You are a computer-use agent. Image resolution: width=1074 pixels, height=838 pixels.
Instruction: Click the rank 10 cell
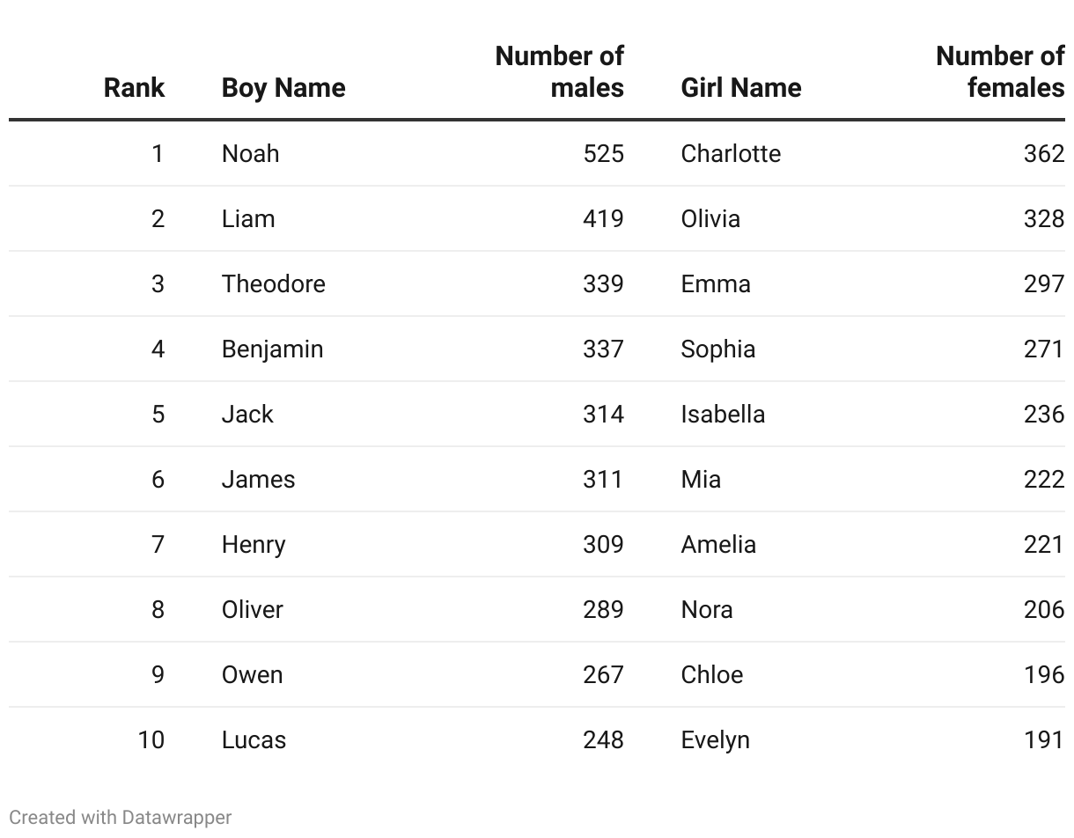pos(151,739)
